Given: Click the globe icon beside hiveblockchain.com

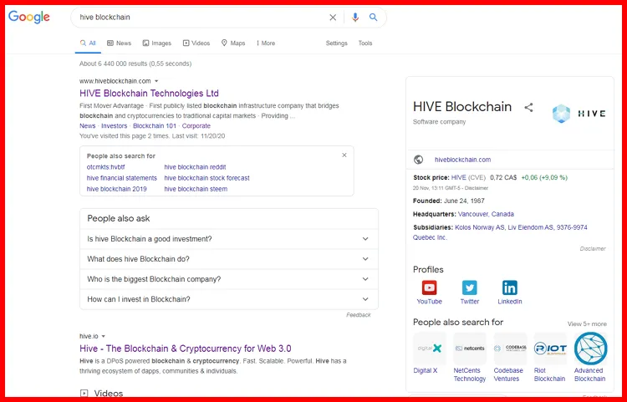Looking at the screenshot, I should pos(418,160).
